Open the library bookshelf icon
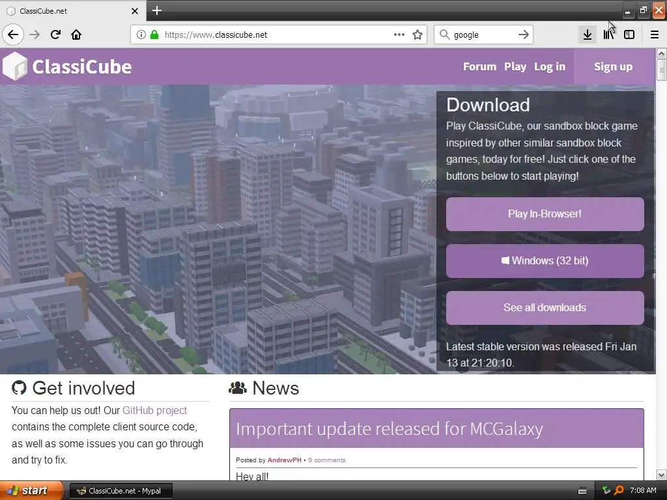Viewport: 667px width, 500px height. [x=608, y=35]
